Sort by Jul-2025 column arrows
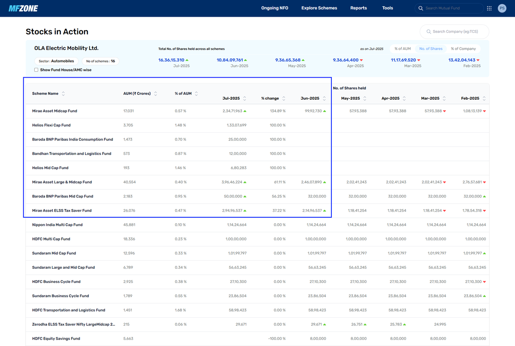 (244, 98)
